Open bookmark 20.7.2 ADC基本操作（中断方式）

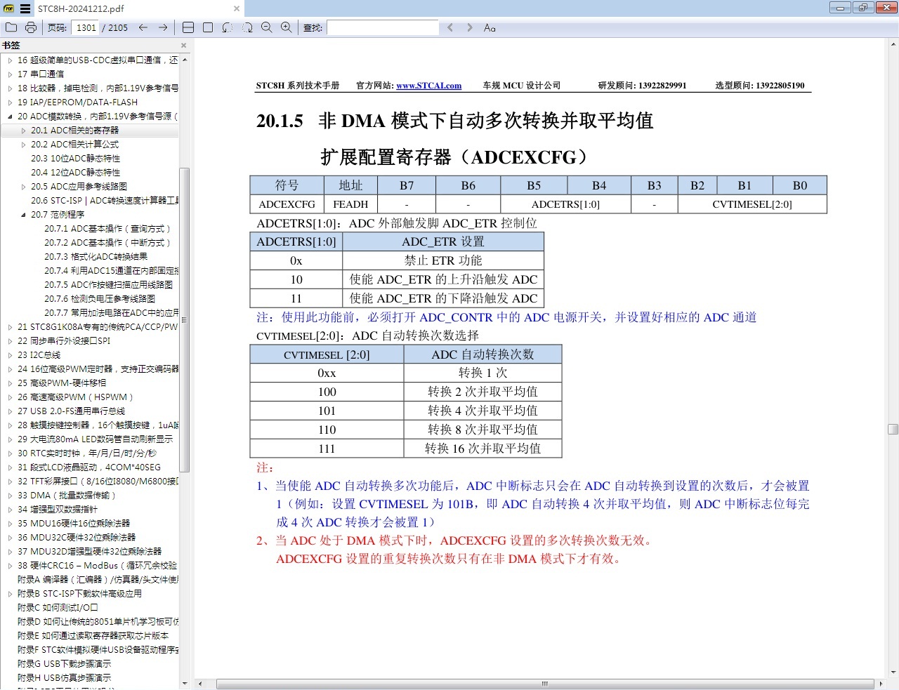pyautogui.click(x=107, y=243)
